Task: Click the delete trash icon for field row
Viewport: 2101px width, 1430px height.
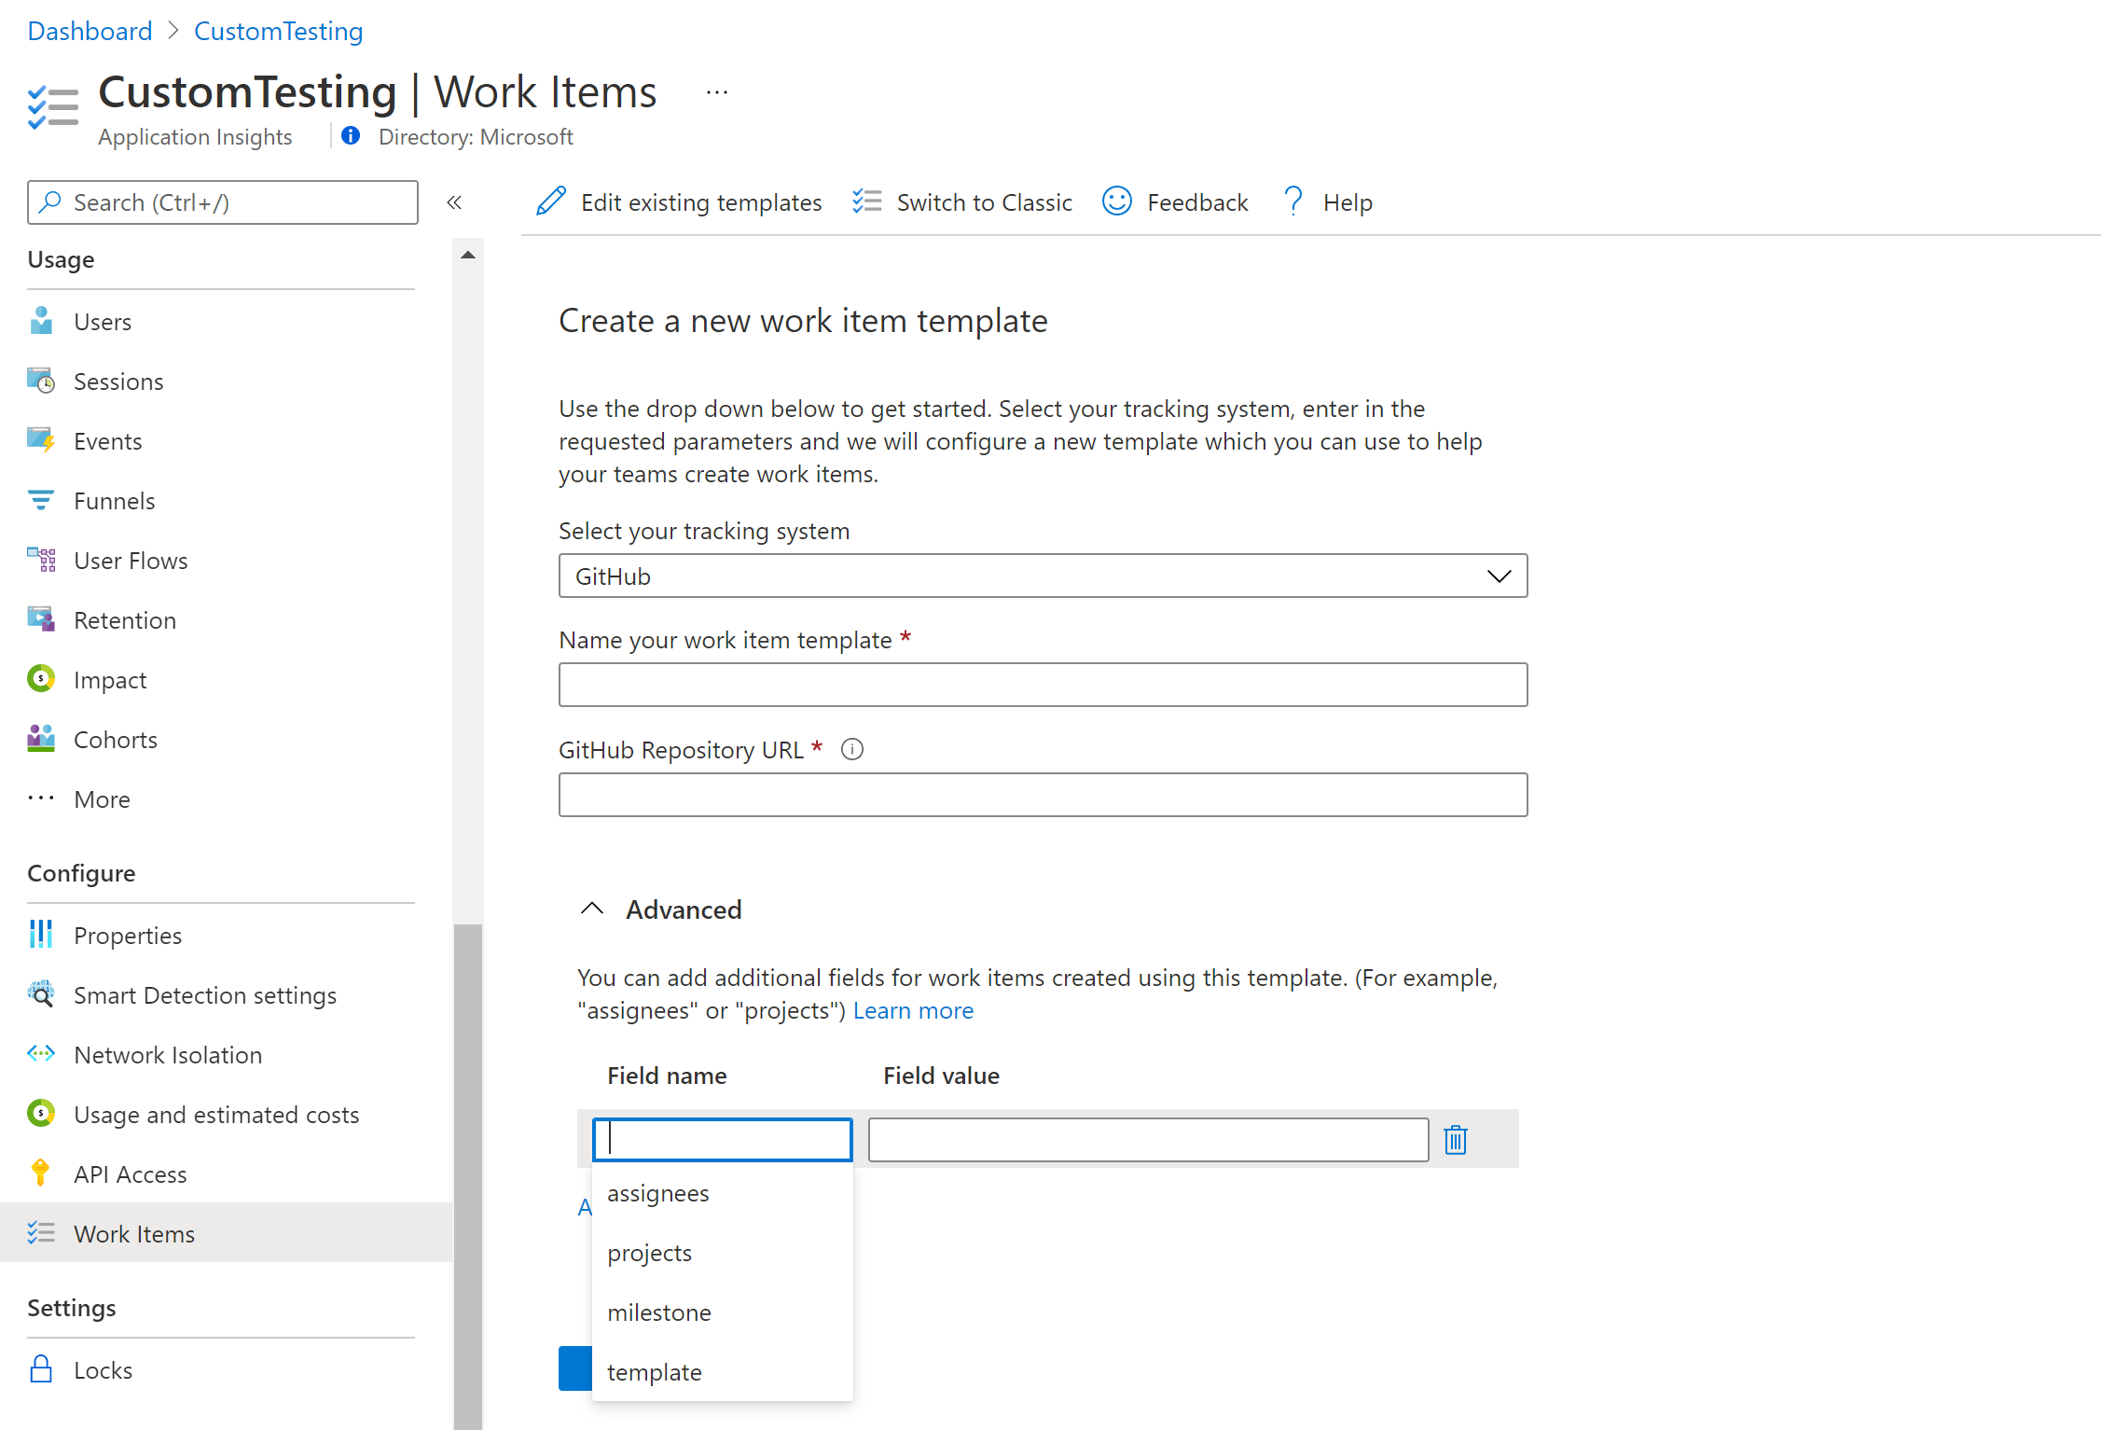Action: pyautogui.click(x=1455, y=1140)
